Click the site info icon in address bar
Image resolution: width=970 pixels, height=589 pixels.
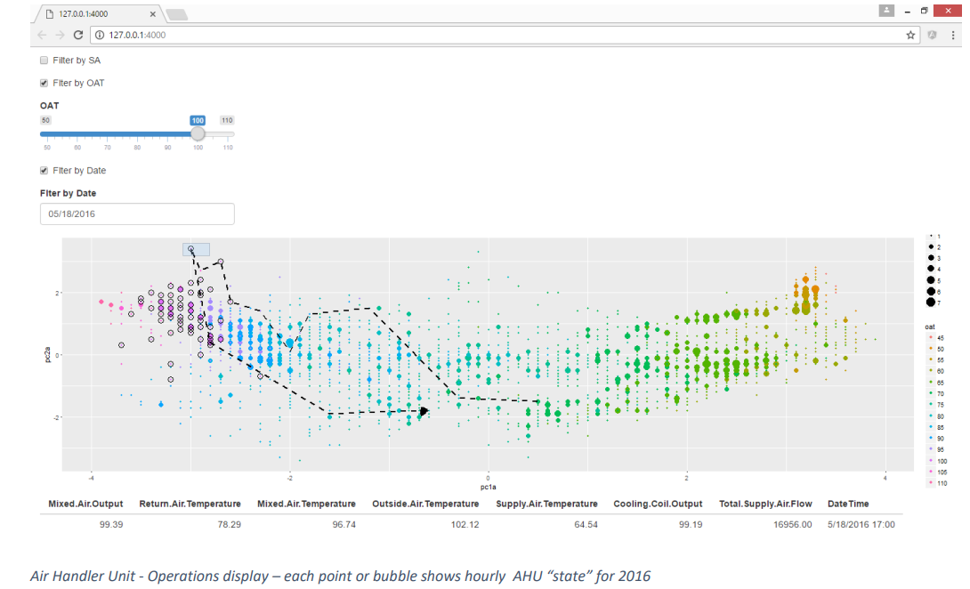(98, 35)
